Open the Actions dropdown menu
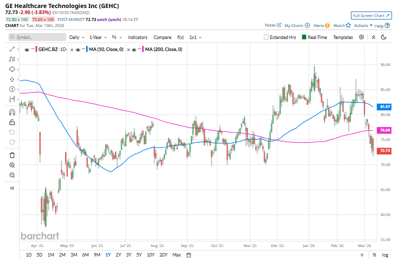 (x=362, y=25)
